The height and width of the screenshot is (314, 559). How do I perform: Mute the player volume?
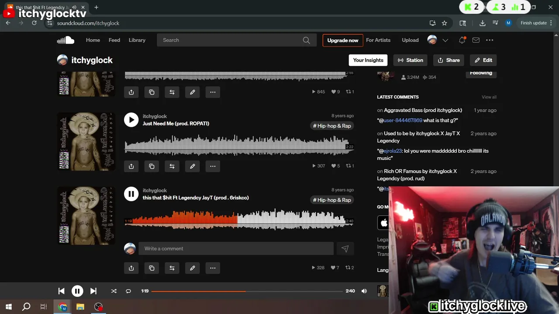[364, 291]
